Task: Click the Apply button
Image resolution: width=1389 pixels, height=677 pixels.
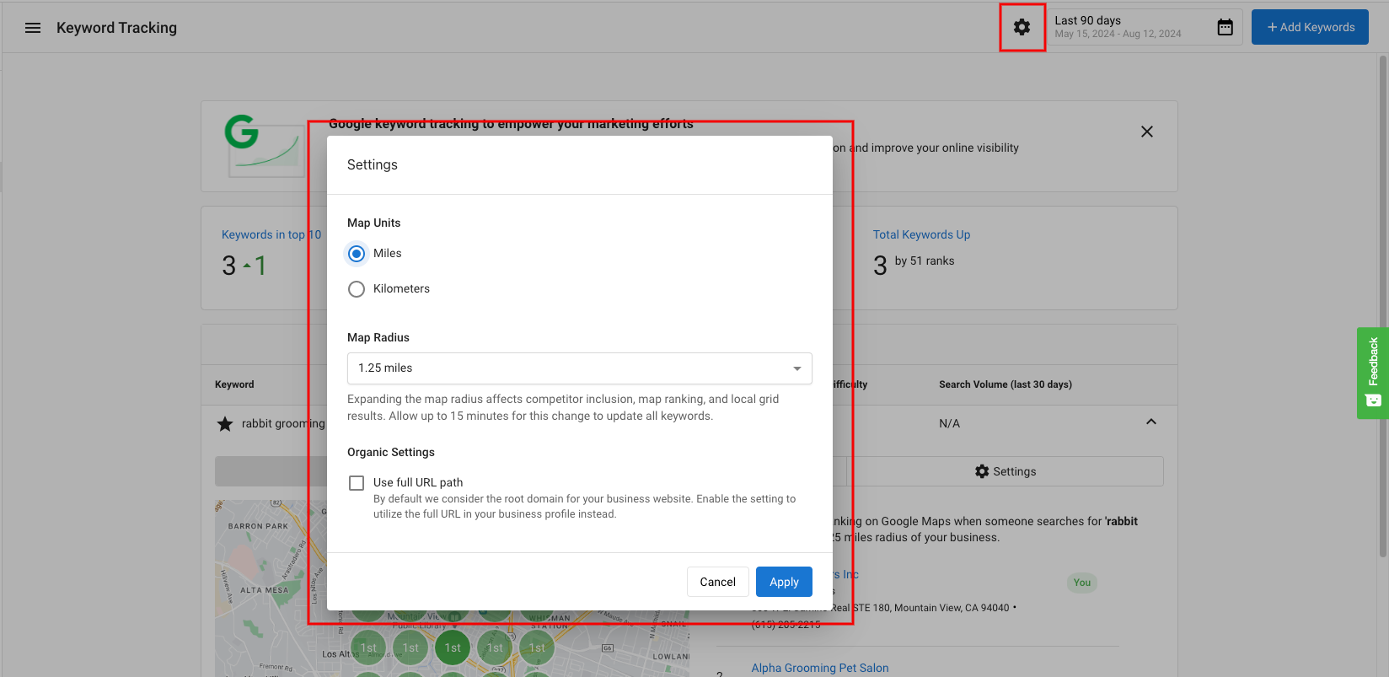Action: [783, 582]
